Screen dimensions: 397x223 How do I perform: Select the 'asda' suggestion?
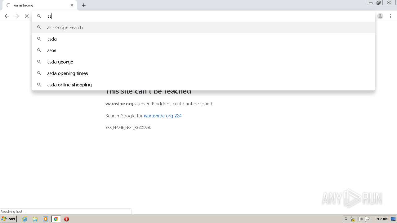tap(203, 39)
